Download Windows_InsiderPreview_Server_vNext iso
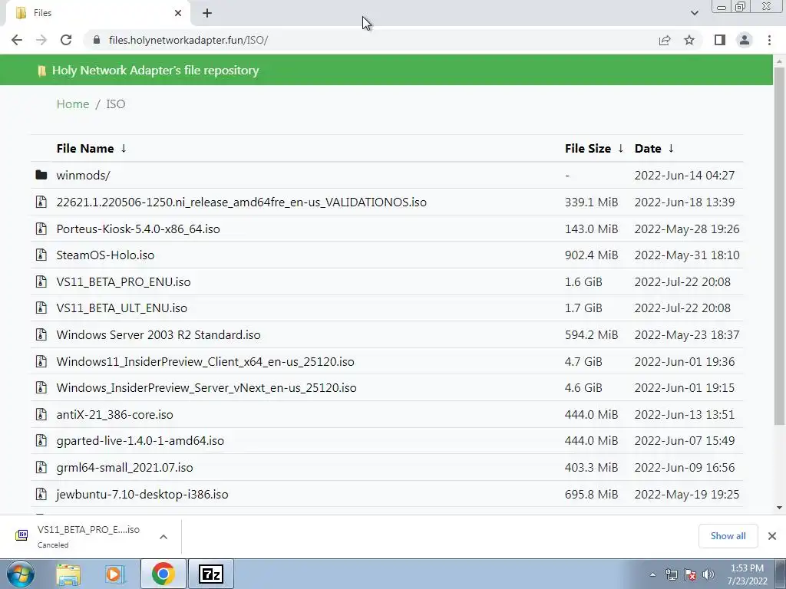Image resolution: width=786 pixels, height=589 pixels. (x=206, y=387)
